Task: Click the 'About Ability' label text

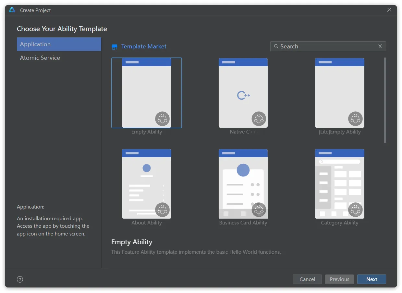Action: 147,223
